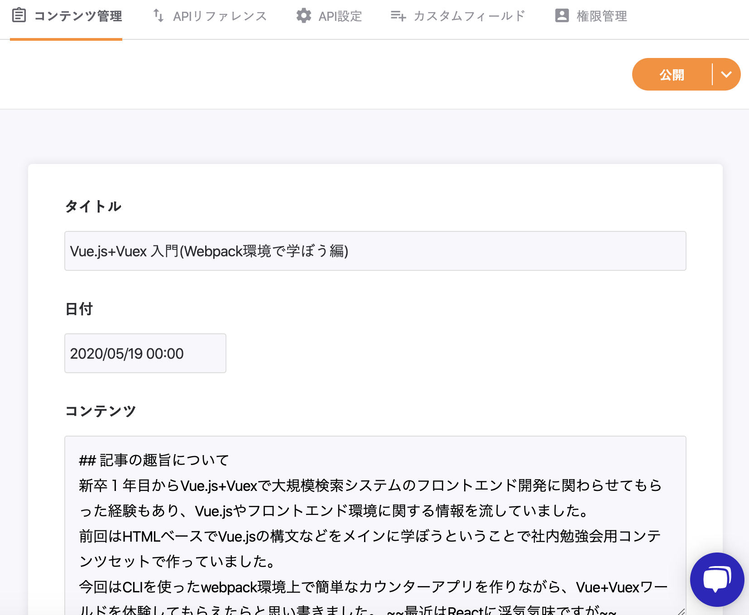This screenshot has width=749, height=615.
Task: Click the コンテンツ field label
Action: point(101,411)
